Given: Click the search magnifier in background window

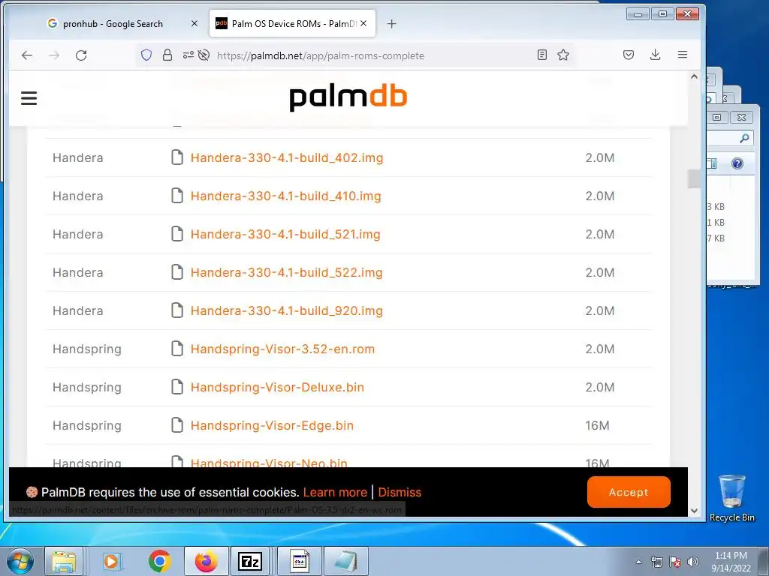Looking at the screenshot, I should point(744,139).
